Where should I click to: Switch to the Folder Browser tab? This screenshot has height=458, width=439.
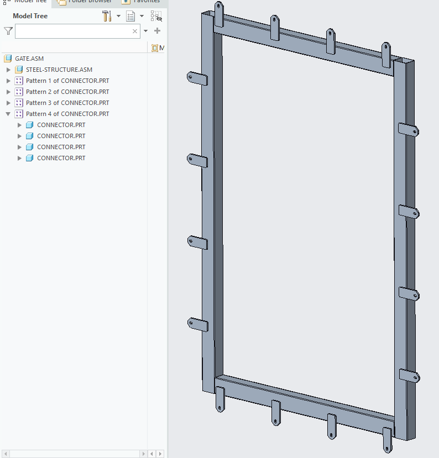(84, 2)
